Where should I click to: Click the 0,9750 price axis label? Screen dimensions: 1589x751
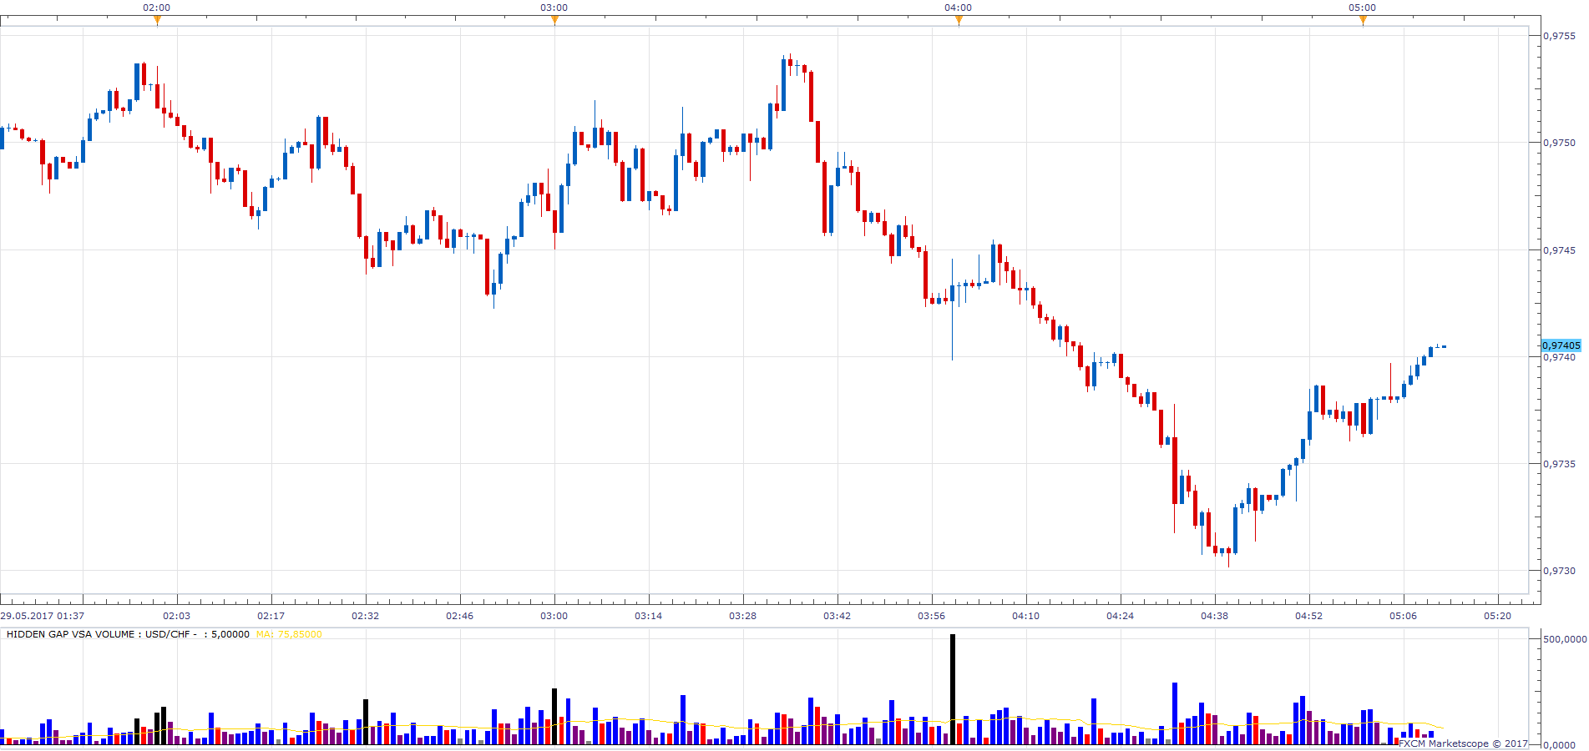click(x=1559, y=143)
